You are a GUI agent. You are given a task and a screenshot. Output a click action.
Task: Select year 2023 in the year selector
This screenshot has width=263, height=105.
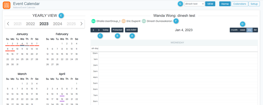click(x=44, y=24)
